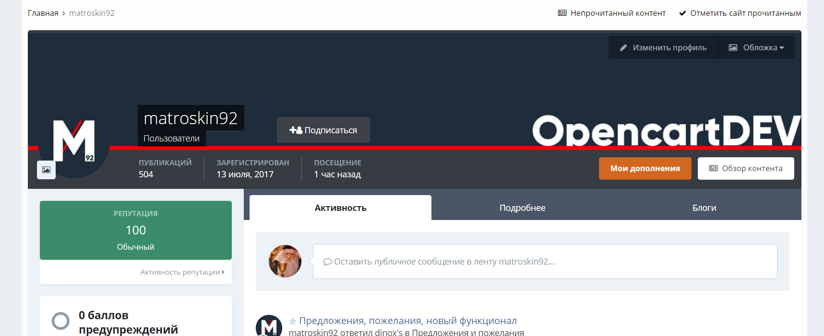Viewport: 824px width, 336px height.
Task: Click the matroskin92 M92 profile avatar
Action: point(73,142)
